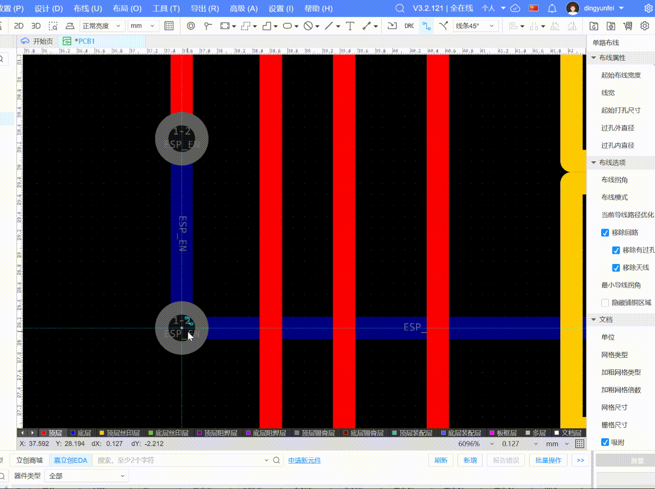
Task: Activate the single routing tool
Action: pyautogui.click(x=426, y=26)
